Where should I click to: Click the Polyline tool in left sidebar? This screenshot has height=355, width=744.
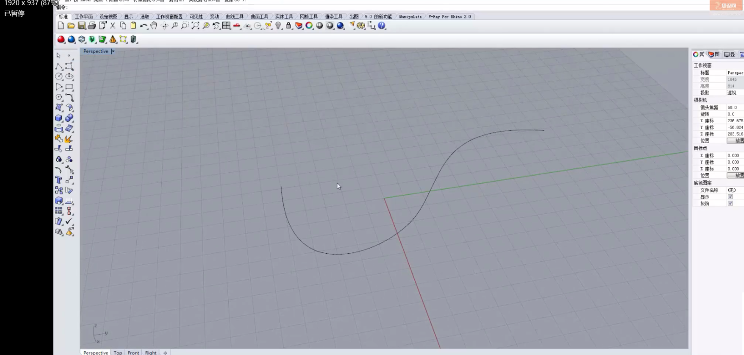tap(59, 66)
